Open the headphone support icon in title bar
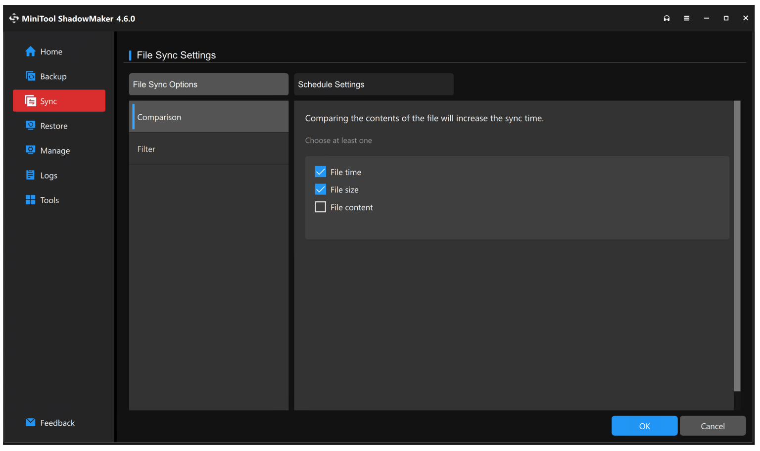Screen dimensions: 760x451 click(666, 18)
